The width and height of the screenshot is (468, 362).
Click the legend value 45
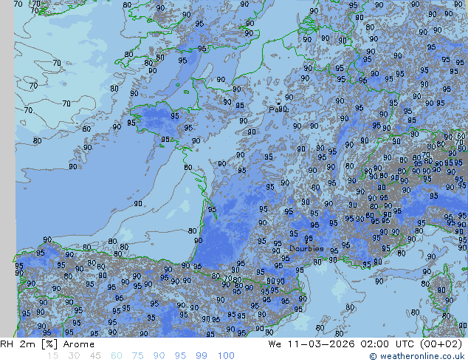(x=95, y=356)
